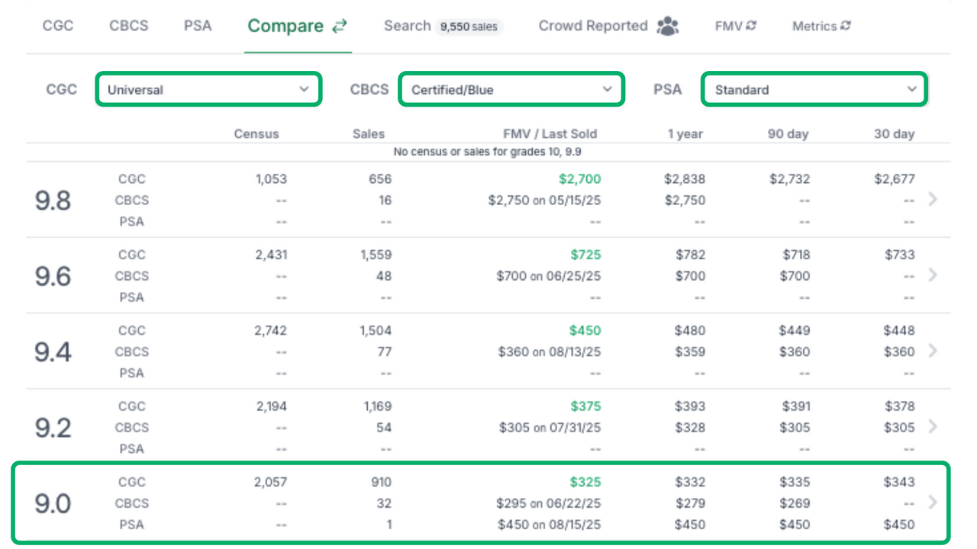Click the 9.0 grade label
The height and width of the screenshot is (549, 977).
tap(53, 503)
